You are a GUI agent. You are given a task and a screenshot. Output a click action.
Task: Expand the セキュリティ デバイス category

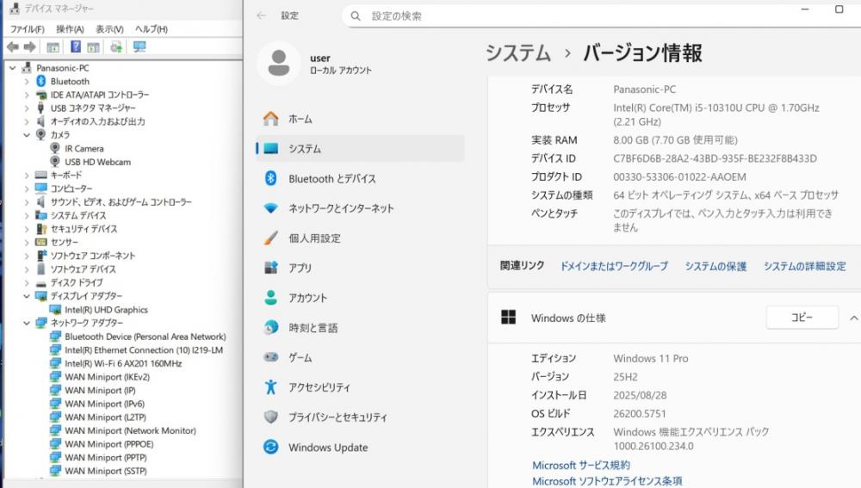pyautogui.click(x=27, y=229)
